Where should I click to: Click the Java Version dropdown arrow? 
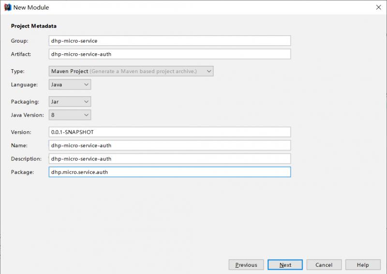click(86, 115)
